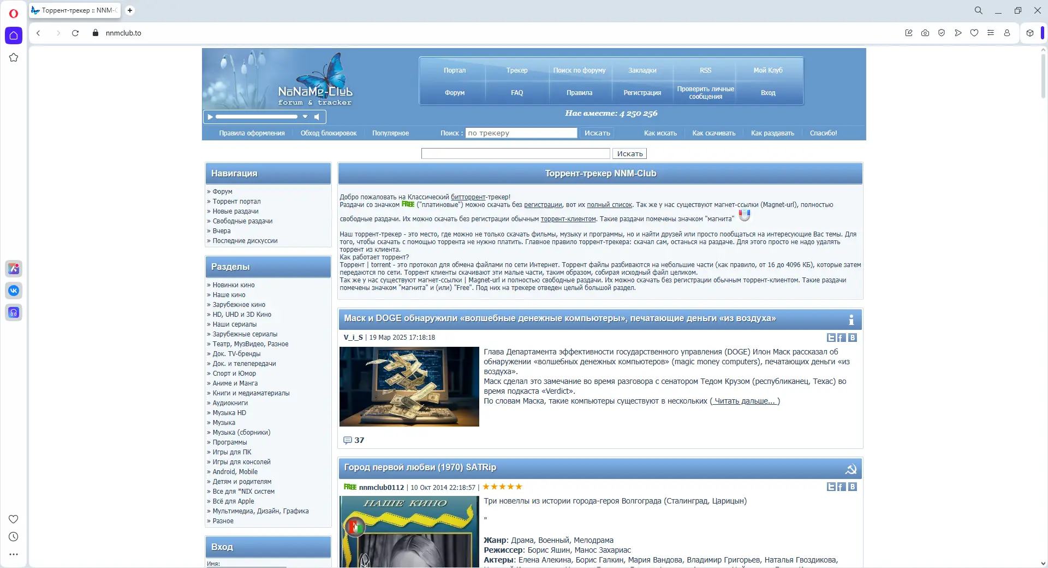Open the полный список link
This screenshot has height=568, width=1048.
pyautogui.click(x=609, y=205)
